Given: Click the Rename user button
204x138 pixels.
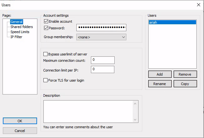Looking at the screenshot, I should (x=160, y=83).
